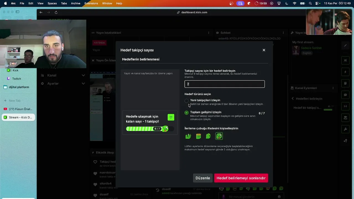This screenshot has width=354, height=199.
Task: Select the Toplam gelişimi izleyin radio option
Action: pos(186,112)
